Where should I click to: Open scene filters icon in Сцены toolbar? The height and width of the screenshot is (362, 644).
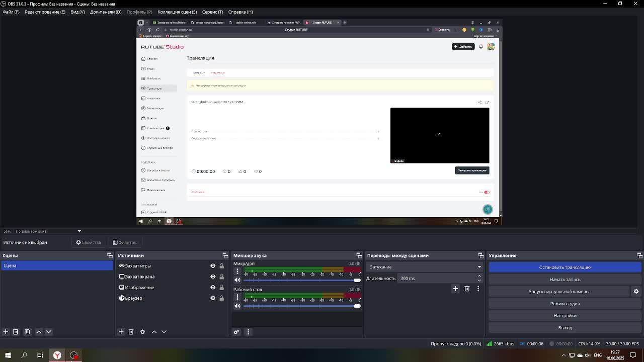tap(27, 332)
